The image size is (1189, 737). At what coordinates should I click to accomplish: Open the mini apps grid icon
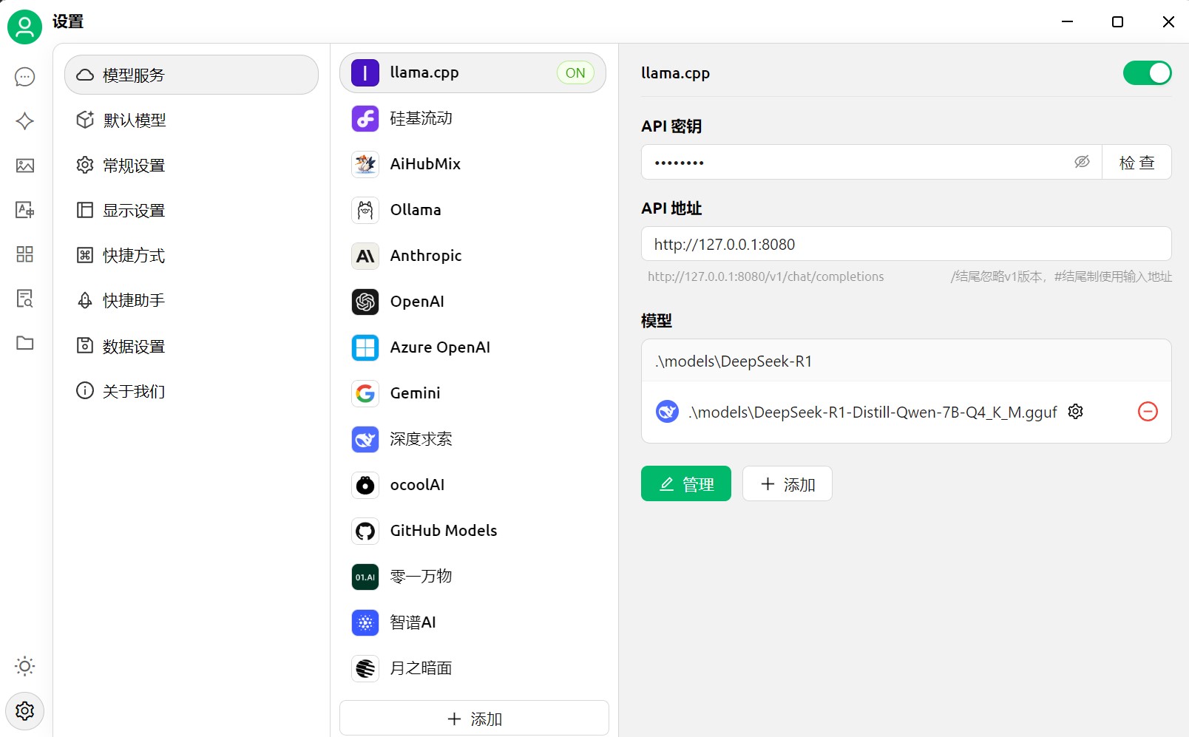point(25,254)
